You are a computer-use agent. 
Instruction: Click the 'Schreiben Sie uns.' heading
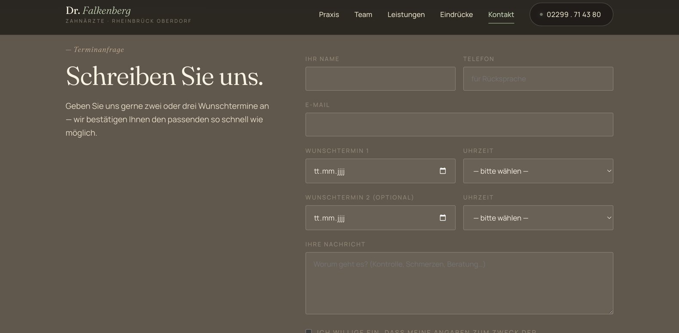pos(165,76)
